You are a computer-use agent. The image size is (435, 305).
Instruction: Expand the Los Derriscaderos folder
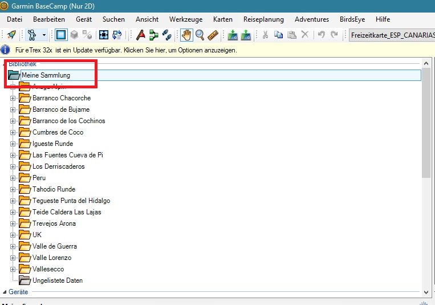click(13, 166)
